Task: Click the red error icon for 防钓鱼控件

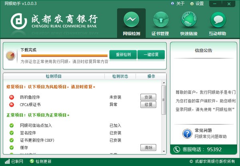Action: [x=12, y=97]
